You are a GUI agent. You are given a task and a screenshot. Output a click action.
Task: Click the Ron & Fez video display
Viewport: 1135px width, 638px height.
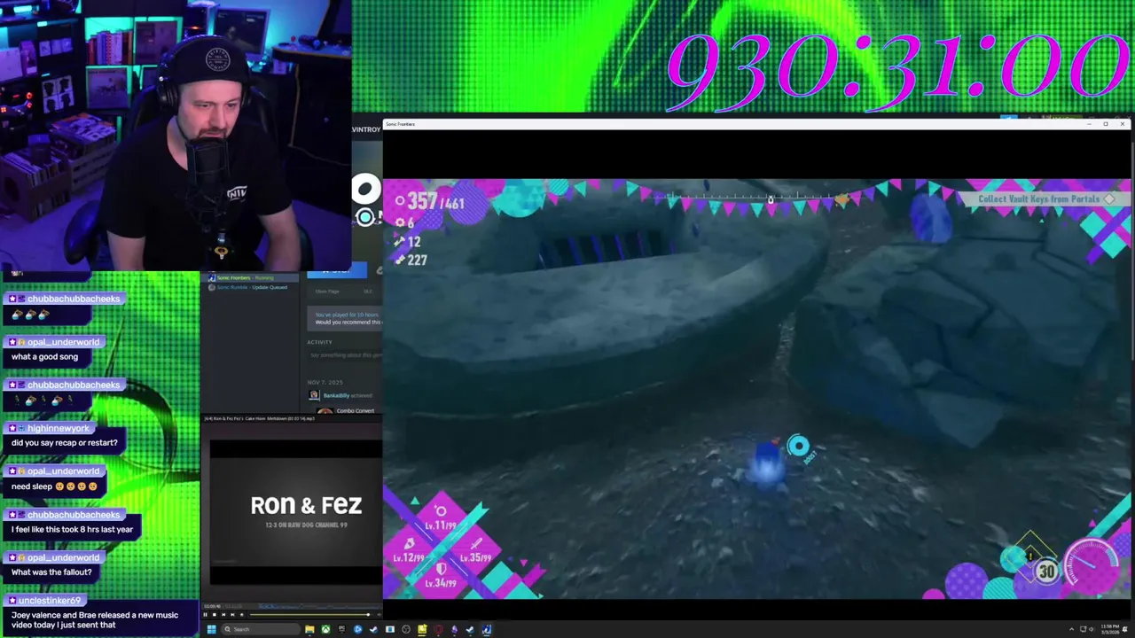pos(295,512)
